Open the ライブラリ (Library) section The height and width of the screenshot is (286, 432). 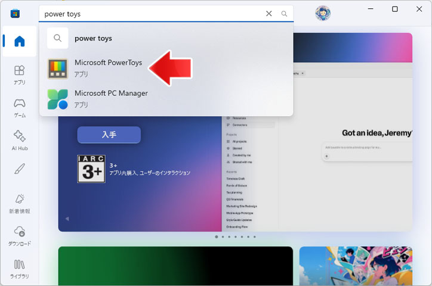pyautogui.click(x=20, y=269)
